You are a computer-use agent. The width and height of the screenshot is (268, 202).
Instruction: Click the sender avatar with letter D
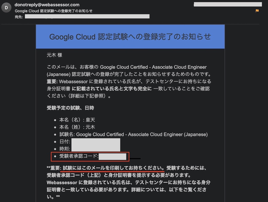[6, 8]
